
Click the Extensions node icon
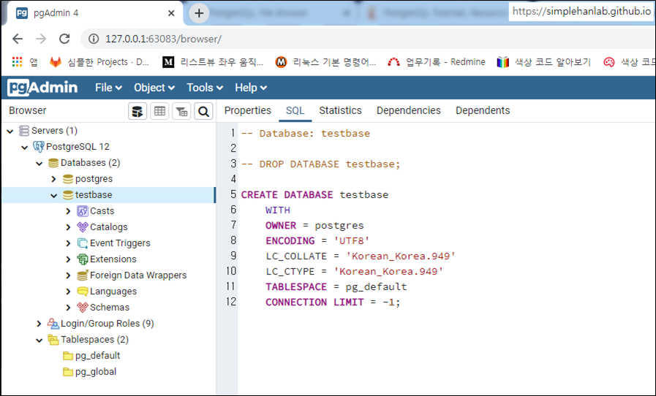point(83,259)
